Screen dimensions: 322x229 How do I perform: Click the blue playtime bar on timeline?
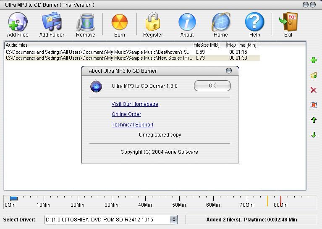pyautogui.click(x=14, y=198)
